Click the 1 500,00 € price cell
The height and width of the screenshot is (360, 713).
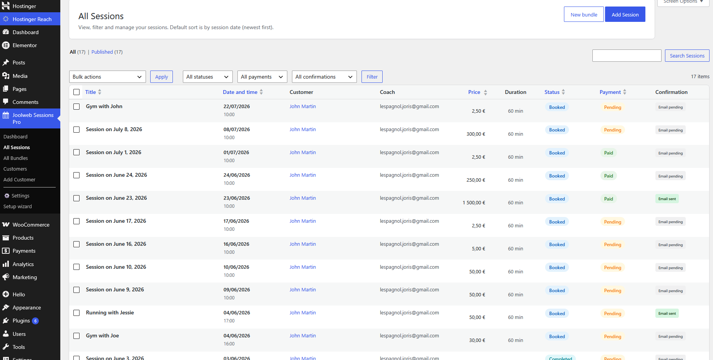[x=474, y=202]
